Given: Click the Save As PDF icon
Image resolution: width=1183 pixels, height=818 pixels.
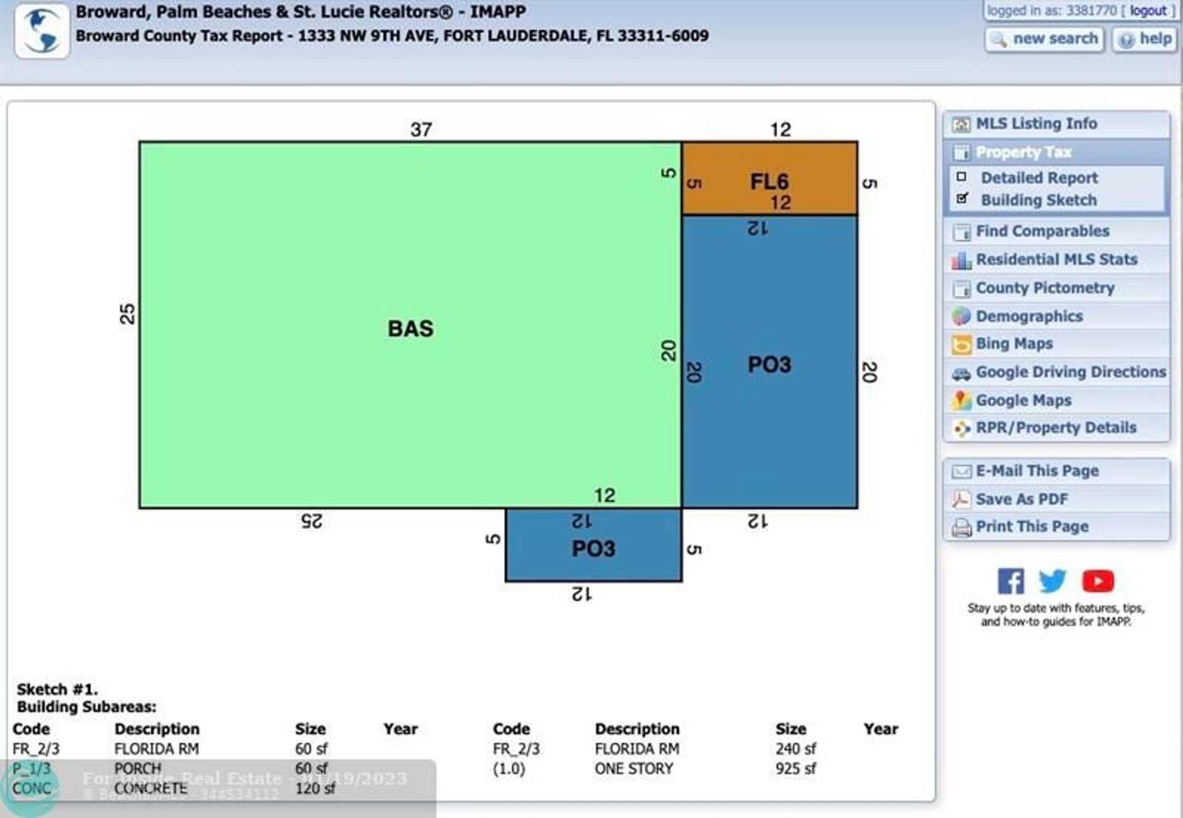Looking at the screenshot, I should tap(961, 499).
